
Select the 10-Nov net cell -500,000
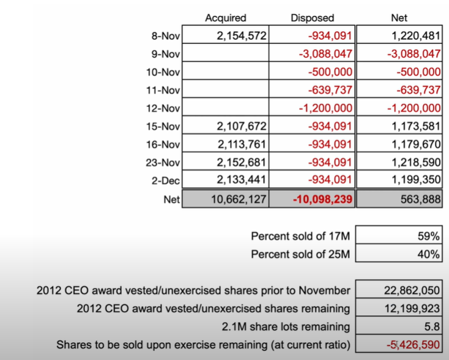pyautogui.click(x=399, y=72)
